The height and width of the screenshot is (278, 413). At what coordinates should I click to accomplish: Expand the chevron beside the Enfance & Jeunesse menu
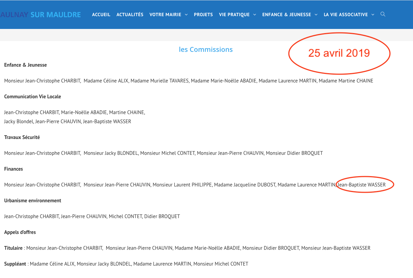316,15
